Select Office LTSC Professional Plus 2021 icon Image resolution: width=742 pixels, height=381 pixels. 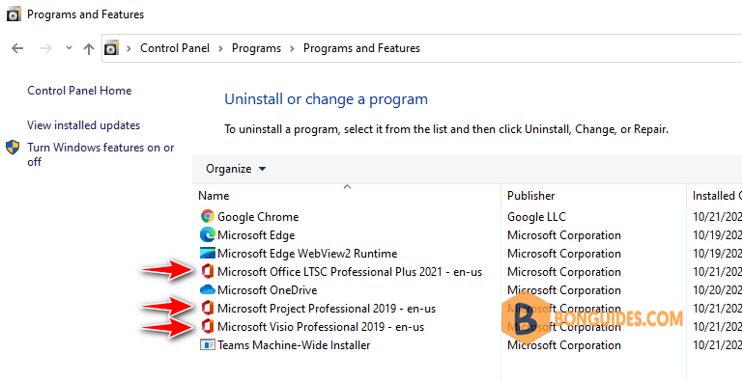[x=208, y=272]
